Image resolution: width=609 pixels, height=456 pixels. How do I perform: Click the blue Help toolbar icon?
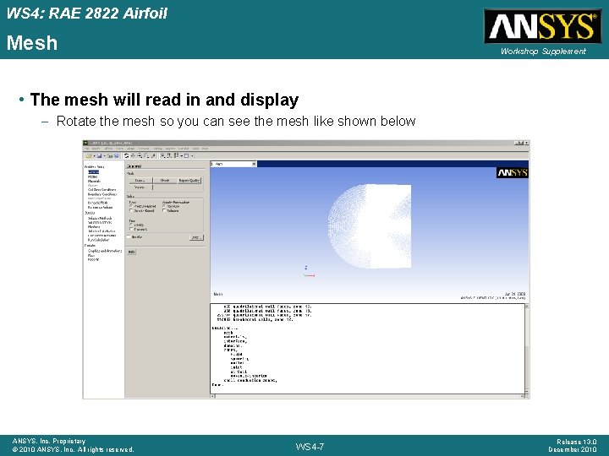(x=117, y=156)
